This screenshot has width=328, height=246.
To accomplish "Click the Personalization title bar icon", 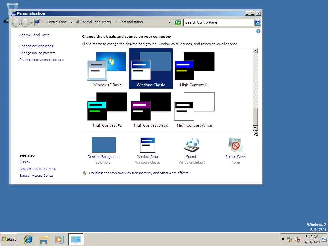I will coord(13,13).
